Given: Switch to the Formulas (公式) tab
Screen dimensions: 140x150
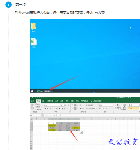Looking at the screenshot, I should pos(57,101).
